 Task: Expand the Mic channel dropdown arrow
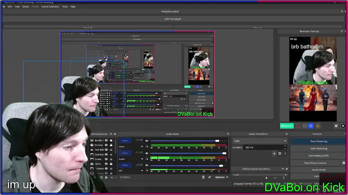[x=142, y=170]
